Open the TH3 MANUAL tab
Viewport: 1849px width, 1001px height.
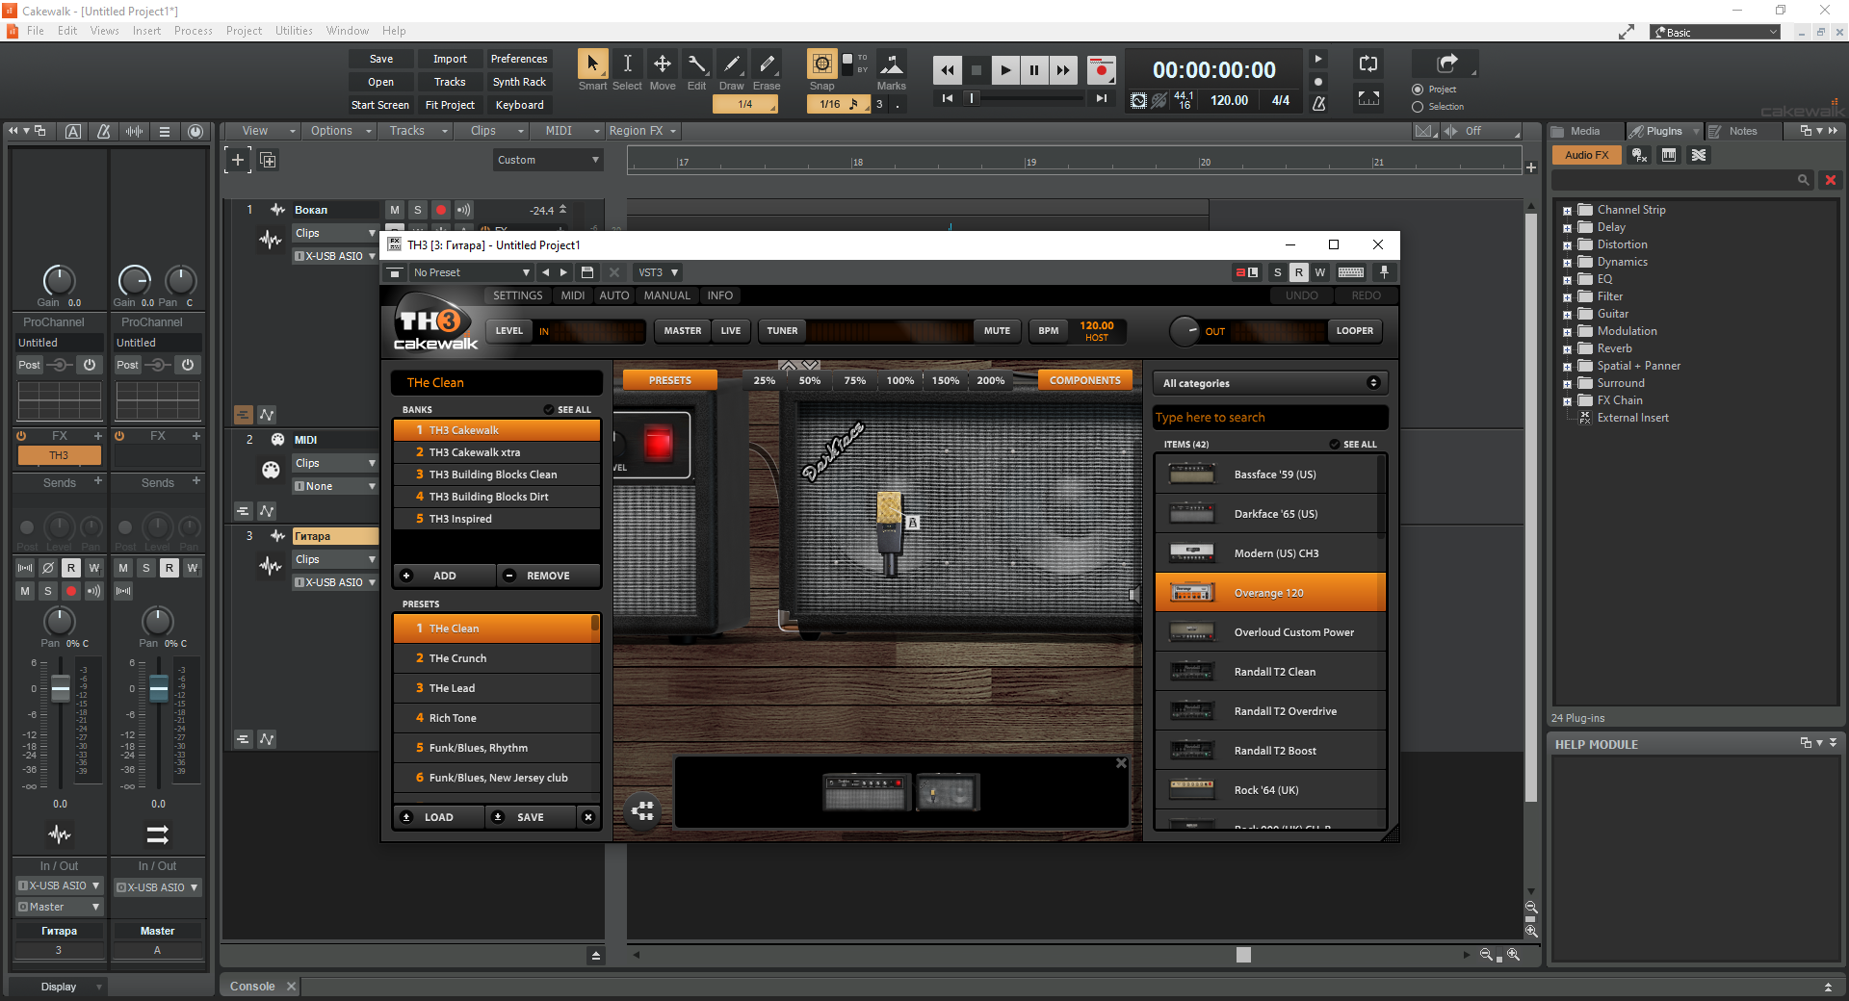pos(666,295)
